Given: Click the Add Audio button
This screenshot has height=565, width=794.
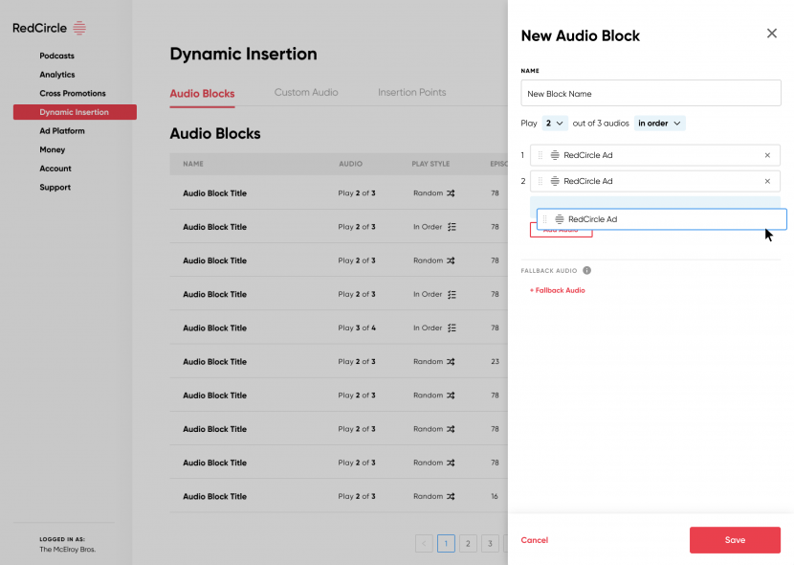Looking at the screenshot, I should coord(562,229).
